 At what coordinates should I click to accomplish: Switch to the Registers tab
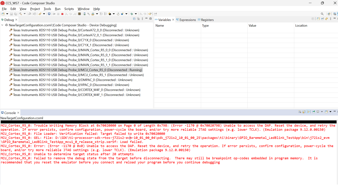(206, 20)
